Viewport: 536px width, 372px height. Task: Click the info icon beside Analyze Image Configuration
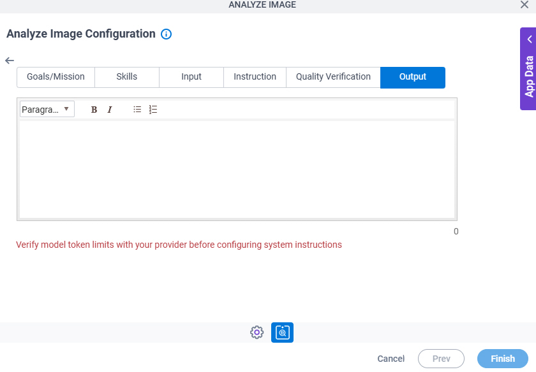166,34
